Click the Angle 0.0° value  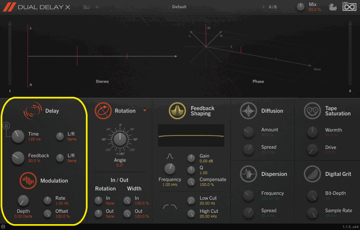(120, 165)
